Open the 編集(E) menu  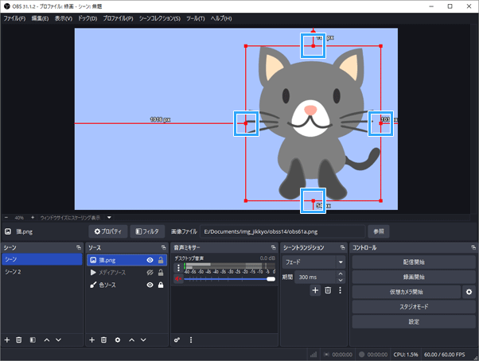(x=40, y=18)
